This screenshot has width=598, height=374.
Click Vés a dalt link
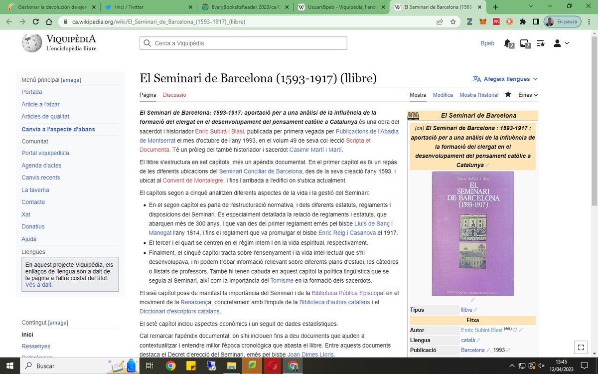pyautogui.click(x=38, y=285)
